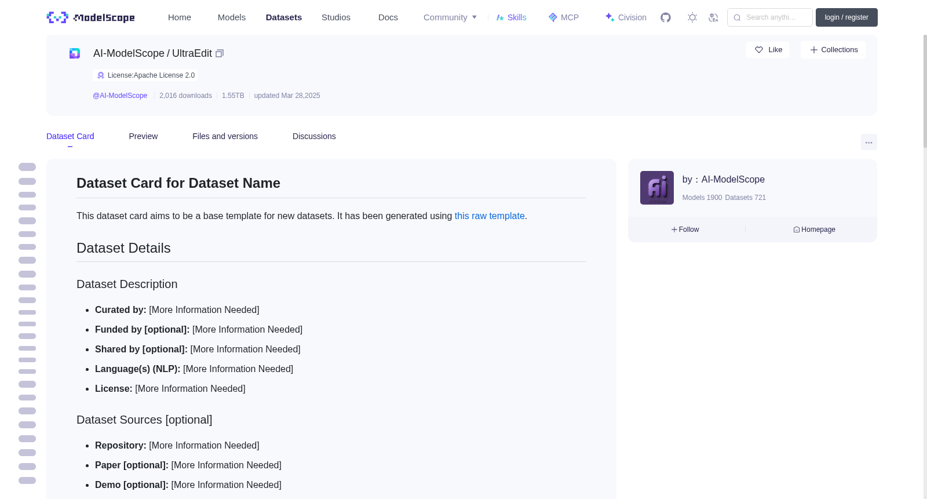Click the "Datasets 721" count

click(745, 198)
